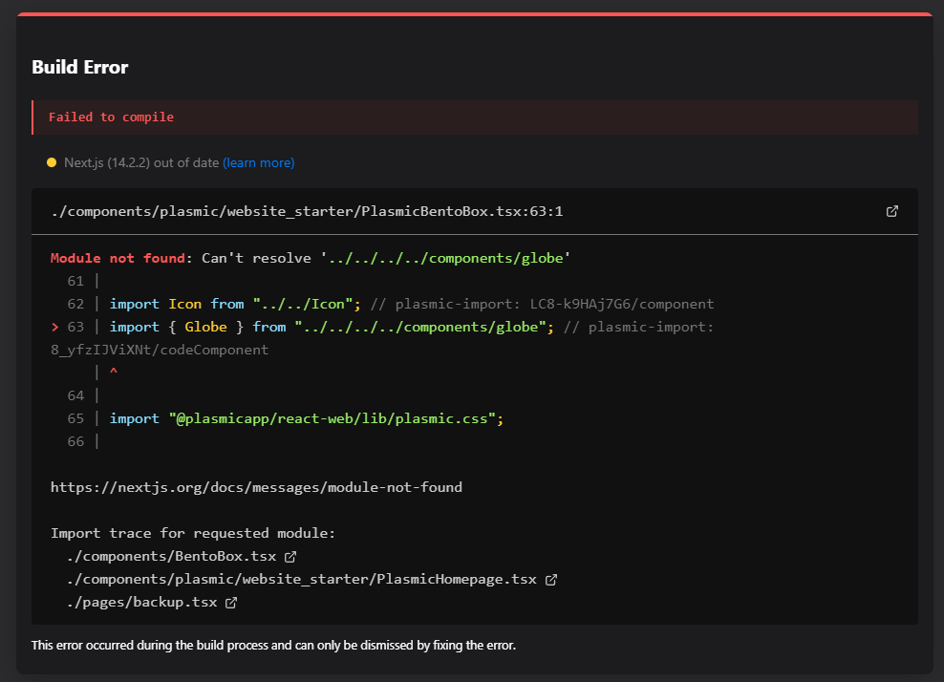This screenshot has height=682, width=944.
Task: Click the nextjs.org module-not-found docs URL
Action: point(256,487)
